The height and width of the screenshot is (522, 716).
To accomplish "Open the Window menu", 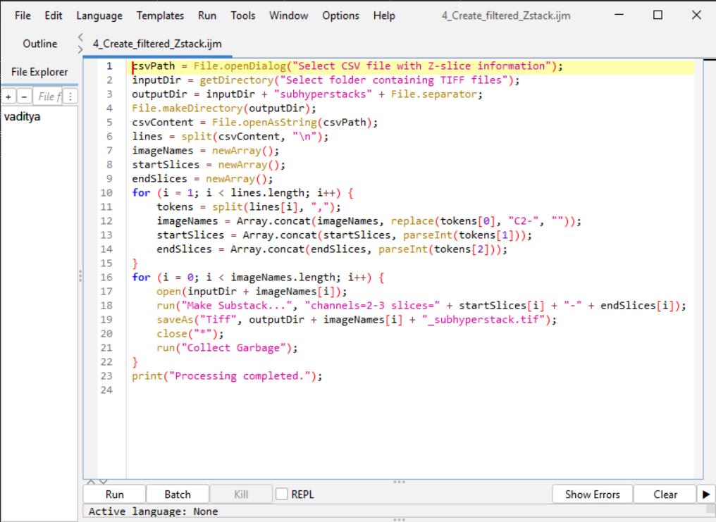I will tap(289, 15).
